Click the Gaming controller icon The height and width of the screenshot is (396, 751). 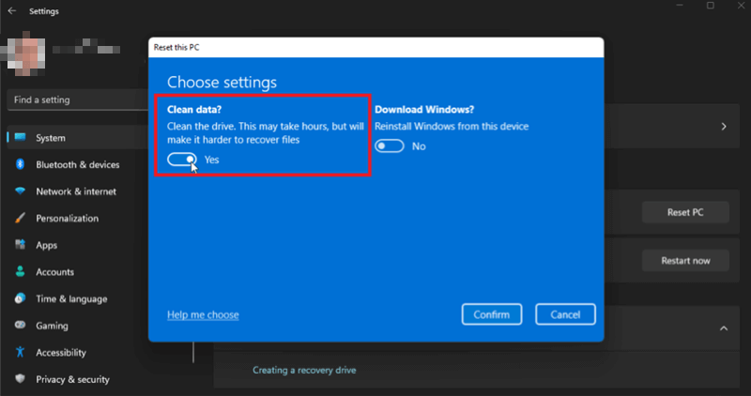(x=20, y=326)
